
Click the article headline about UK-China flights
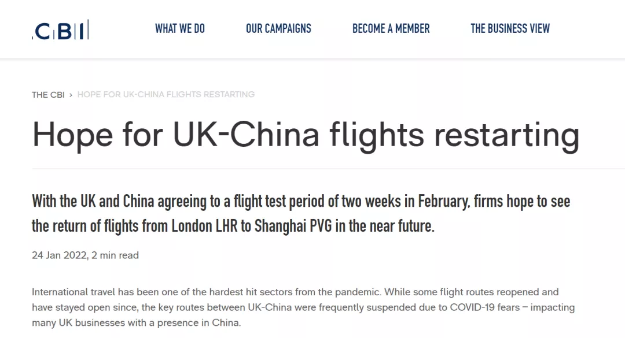306,135
